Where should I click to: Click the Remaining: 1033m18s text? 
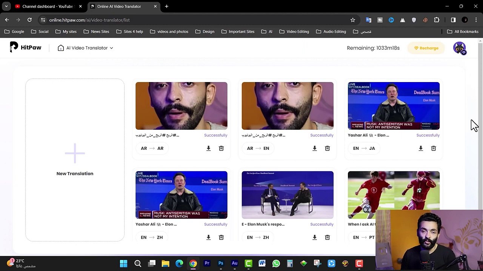(x=373, y=48)
